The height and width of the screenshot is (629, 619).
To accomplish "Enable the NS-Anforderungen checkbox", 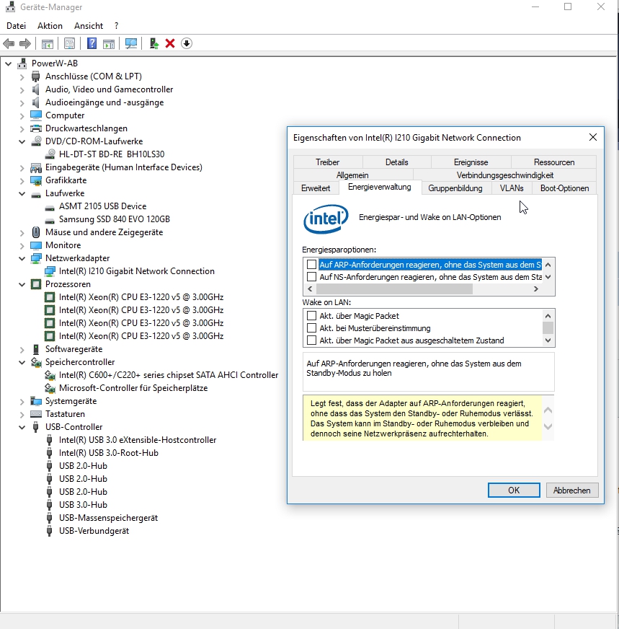I will [311, 277].
